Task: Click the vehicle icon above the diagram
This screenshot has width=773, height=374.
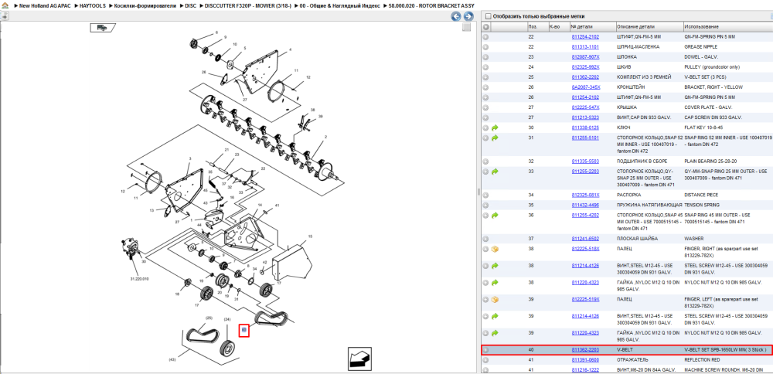Action: click(x=102, y=28)
